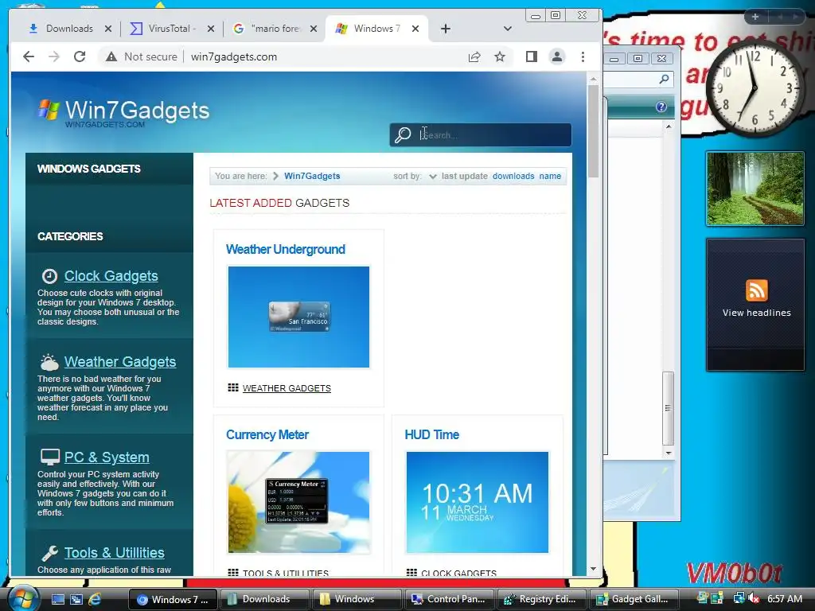Click Gadget Gallery window scrollbar thumb
This screenshot has height=611, width=815.
(669, 408)
